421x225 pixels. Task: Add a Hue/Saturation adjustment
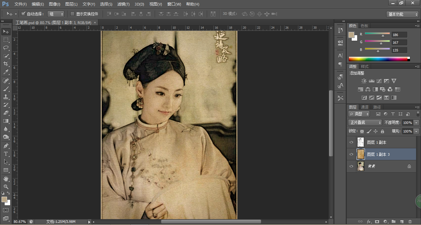pos(360,89)
